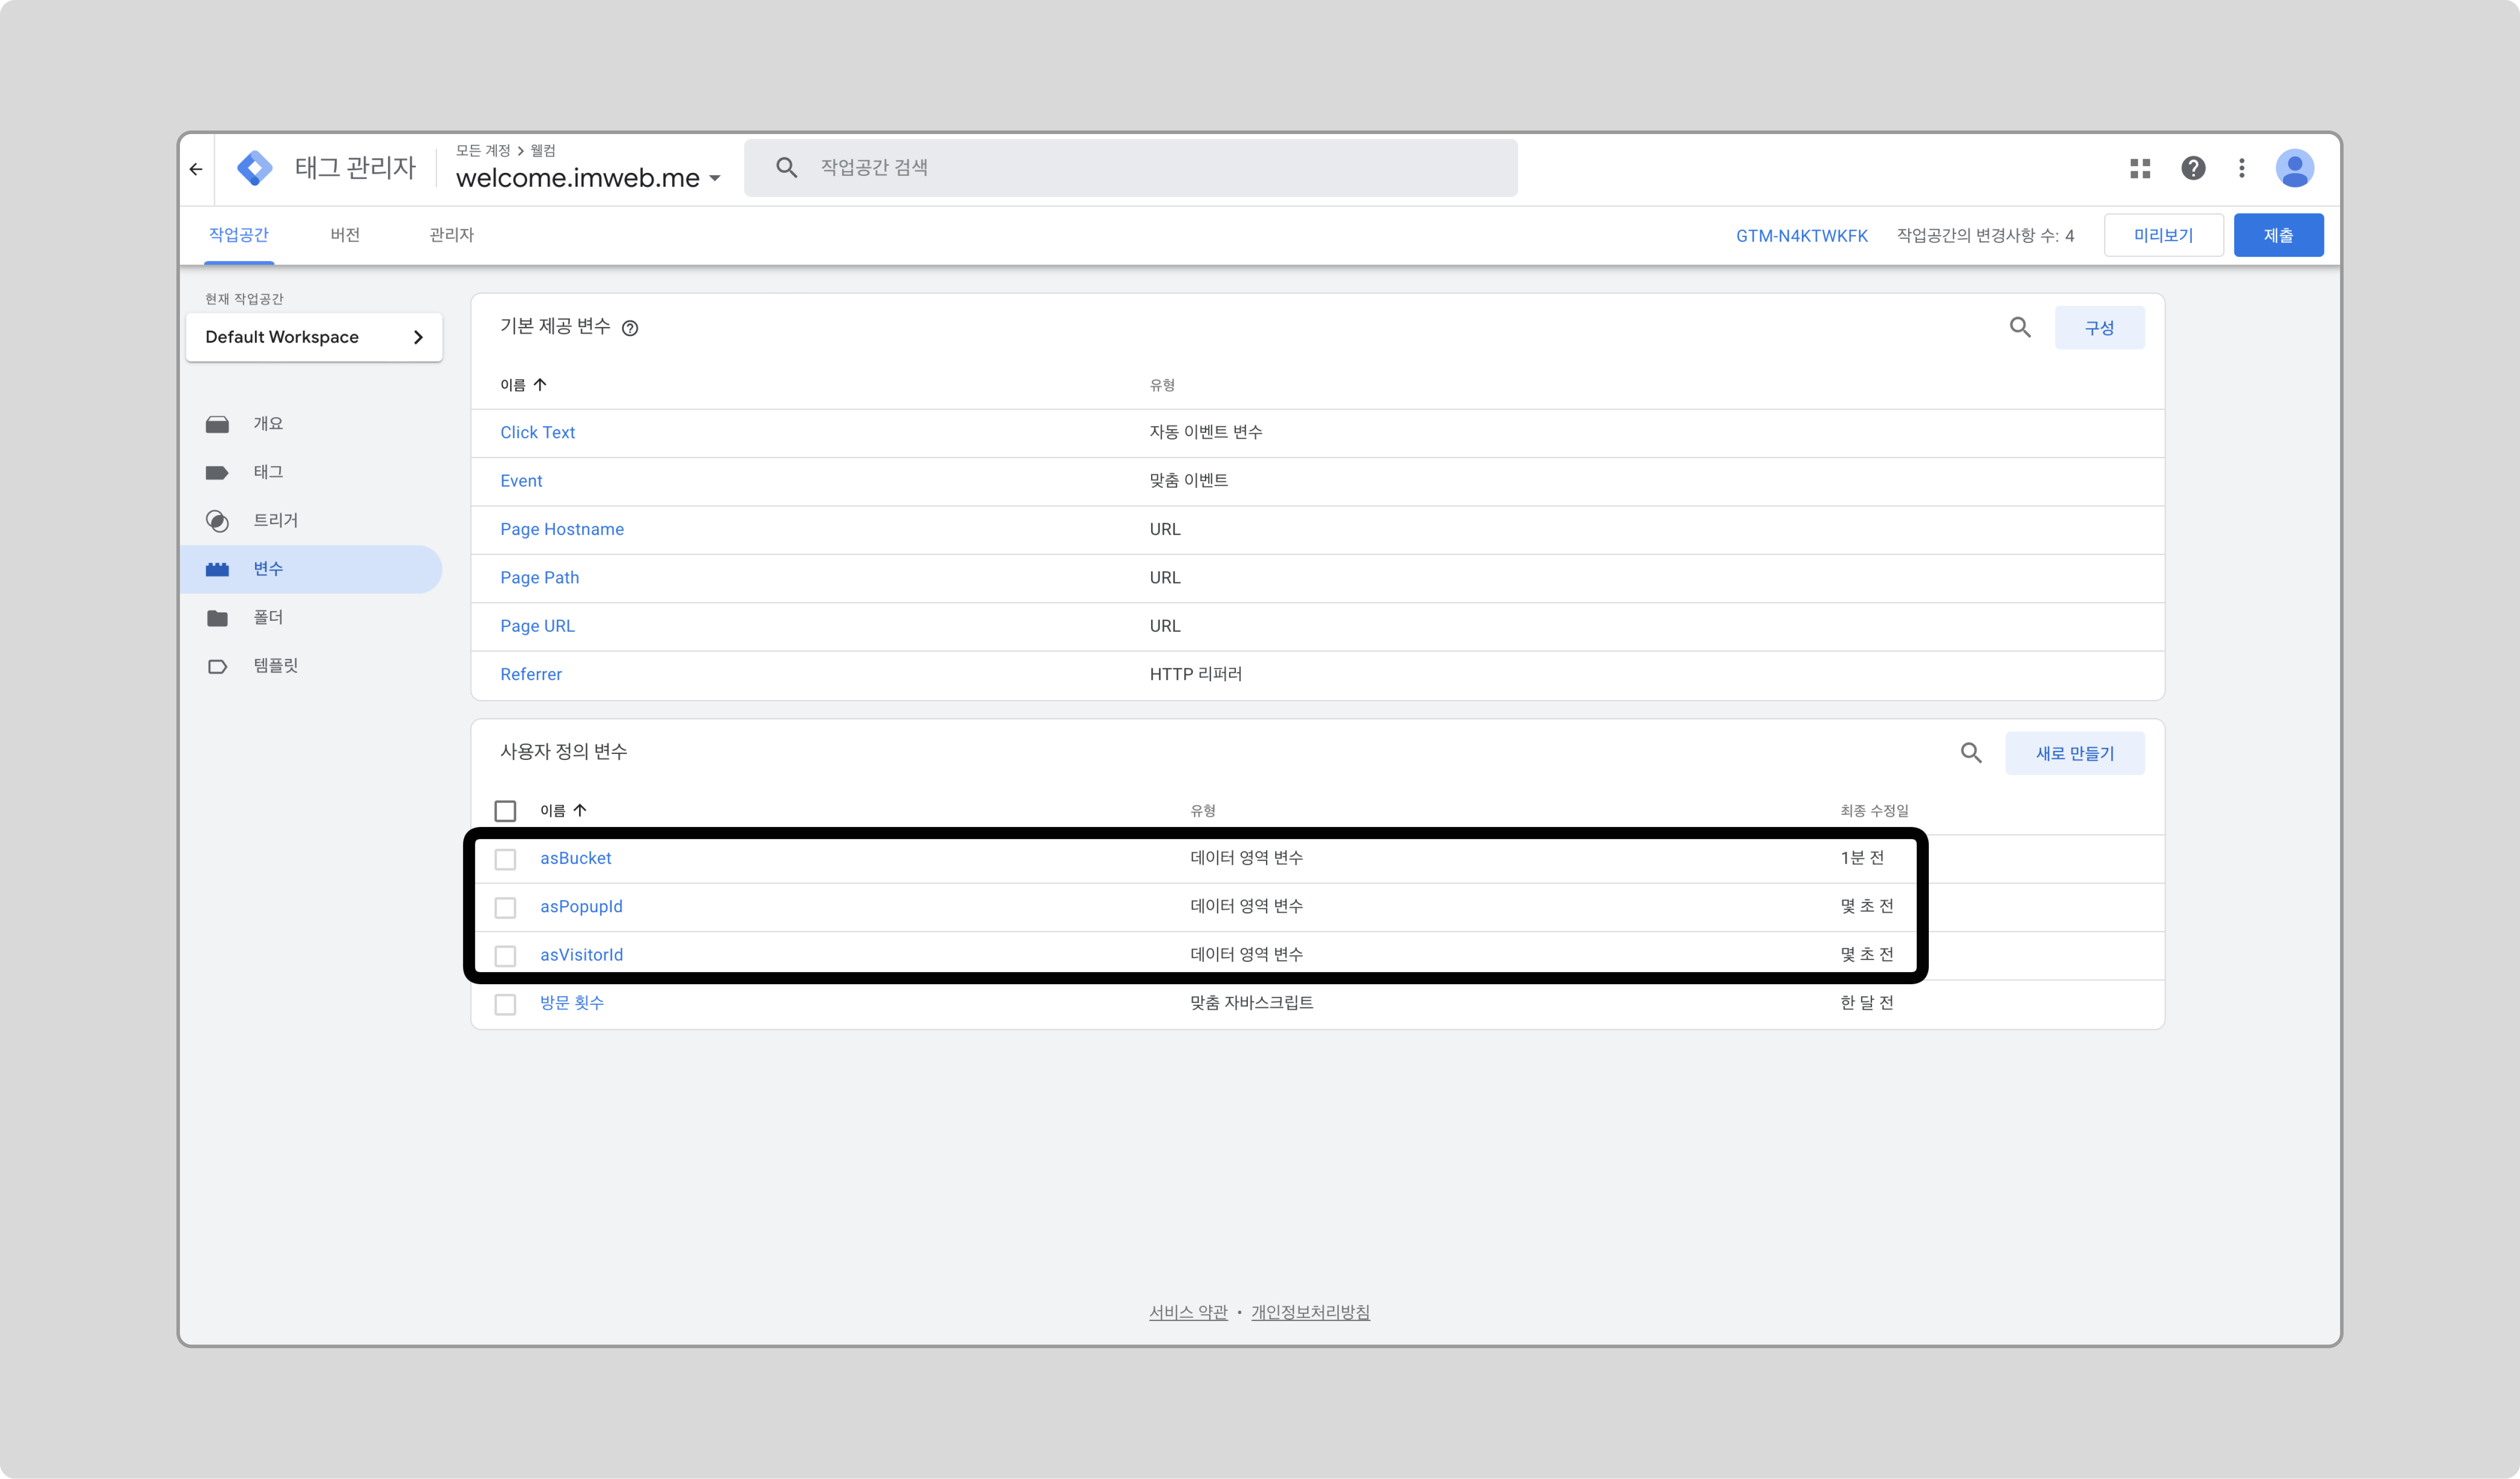The height and width of the screenshot is (1479, 2520).
Task: Click the 변수 variables icon in sidebar
Action: (217, 569)
